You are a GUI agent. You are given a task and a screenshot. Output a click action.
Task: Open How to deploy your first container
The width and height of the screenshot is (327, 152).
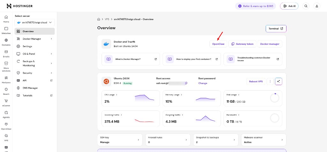click(192, 59)
